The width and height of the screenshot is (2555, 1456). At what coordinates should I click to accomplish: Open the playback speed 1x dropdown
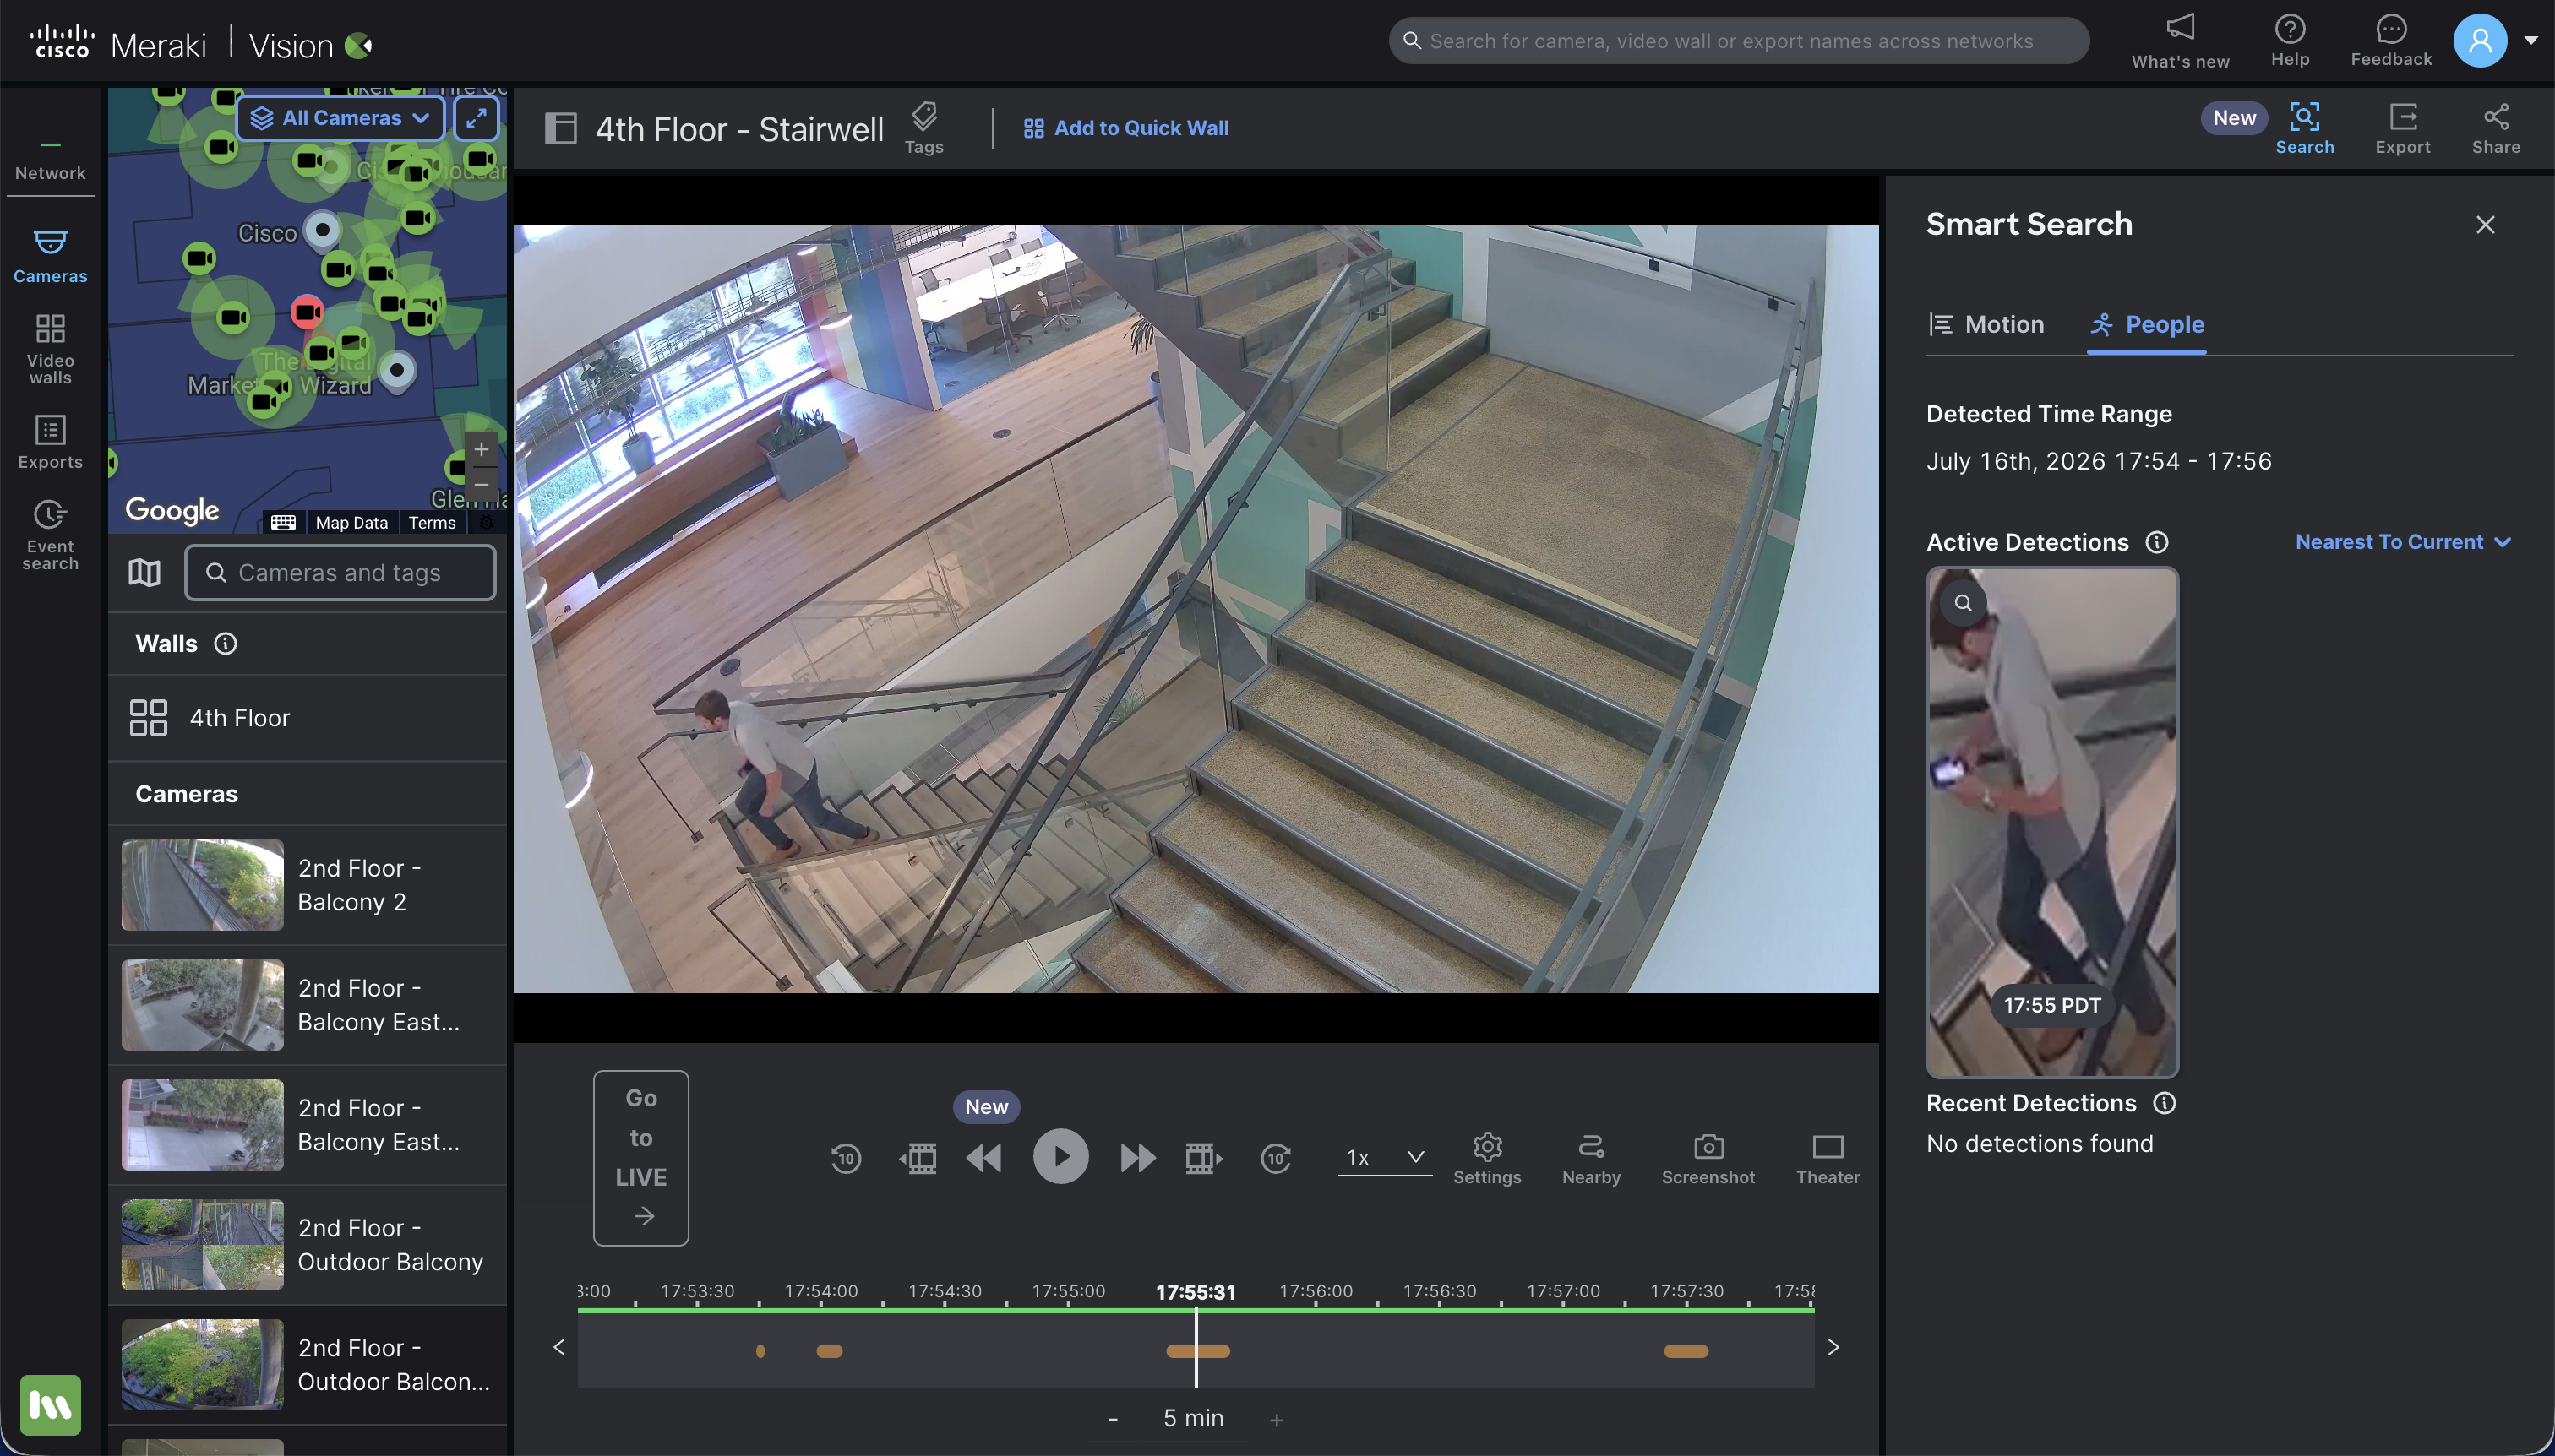[x=1385, y=1157]
